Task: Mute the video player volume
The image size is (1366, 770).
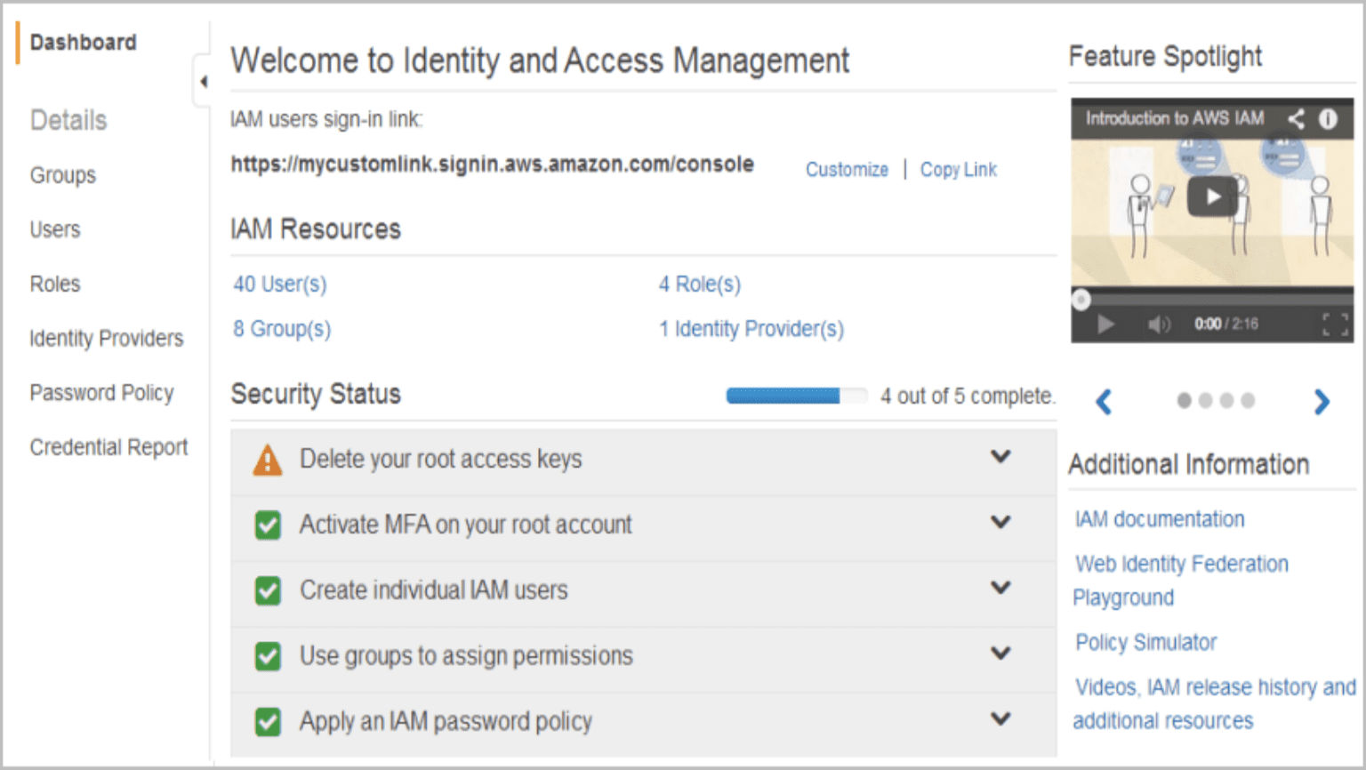Action: [x=1159, y=324]
